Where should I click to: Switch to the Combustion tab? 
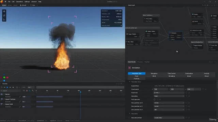coord(189,74)
